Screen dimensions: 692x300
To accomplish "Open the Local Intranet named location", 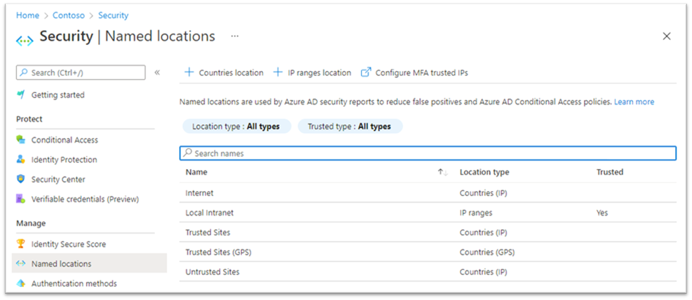I will (x=209, y=213).
